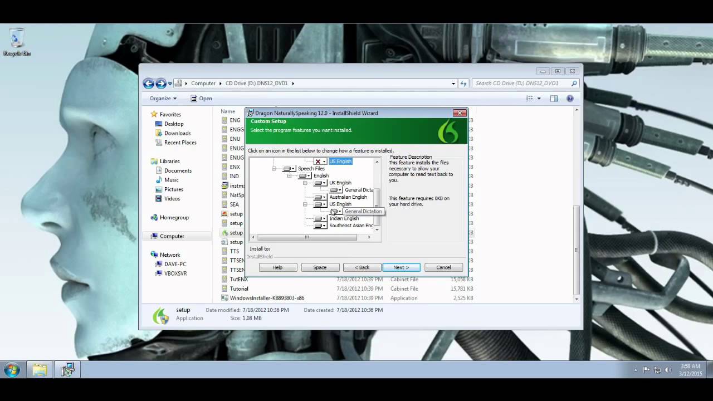This screenshot has width=713, height=401.
Task: Click the Help button in wizard
Action: pyautogui.click(x=277, y=267)
